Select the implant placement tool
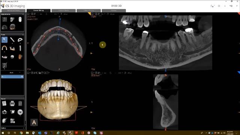240x135 pixels. [x=20, y=48]
